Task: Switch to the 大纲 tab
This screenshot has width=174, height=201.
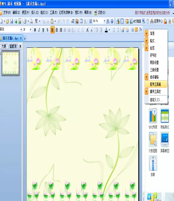Action: (4, 46)
